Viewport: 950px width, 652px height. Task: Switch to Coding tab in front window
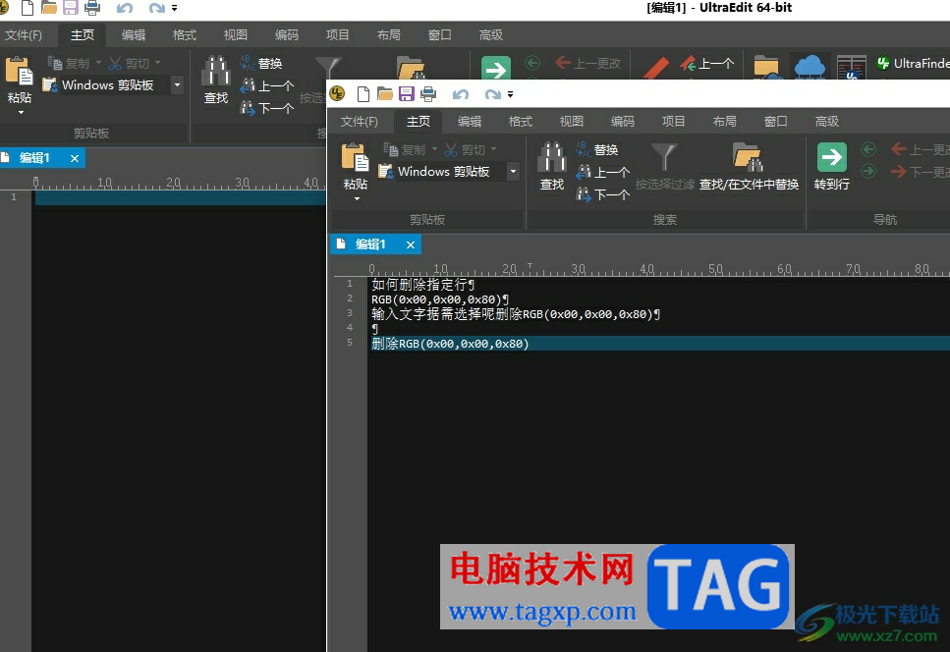(x=622, y=121)
